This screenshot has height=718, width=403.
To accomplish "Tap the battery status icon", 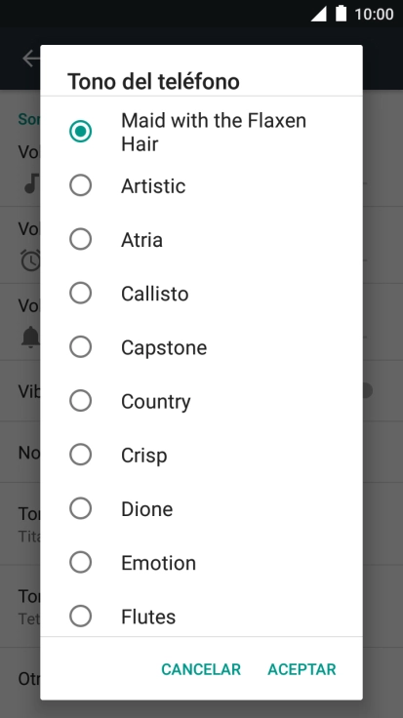I will (x=341, y=14).
